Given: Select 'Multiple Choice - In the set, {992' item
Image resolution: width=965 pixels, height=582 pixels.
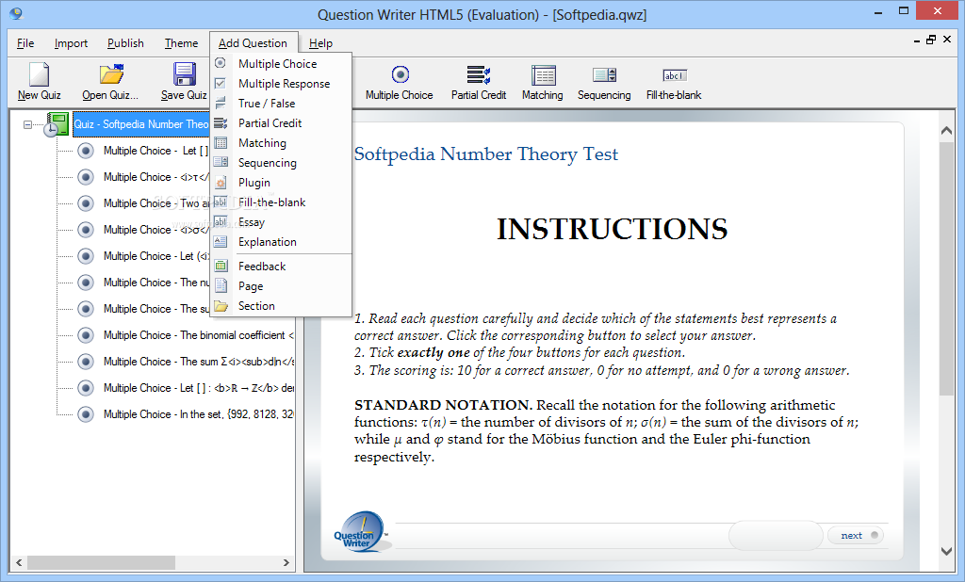Looking at the screenshot, I should [198, 414].
